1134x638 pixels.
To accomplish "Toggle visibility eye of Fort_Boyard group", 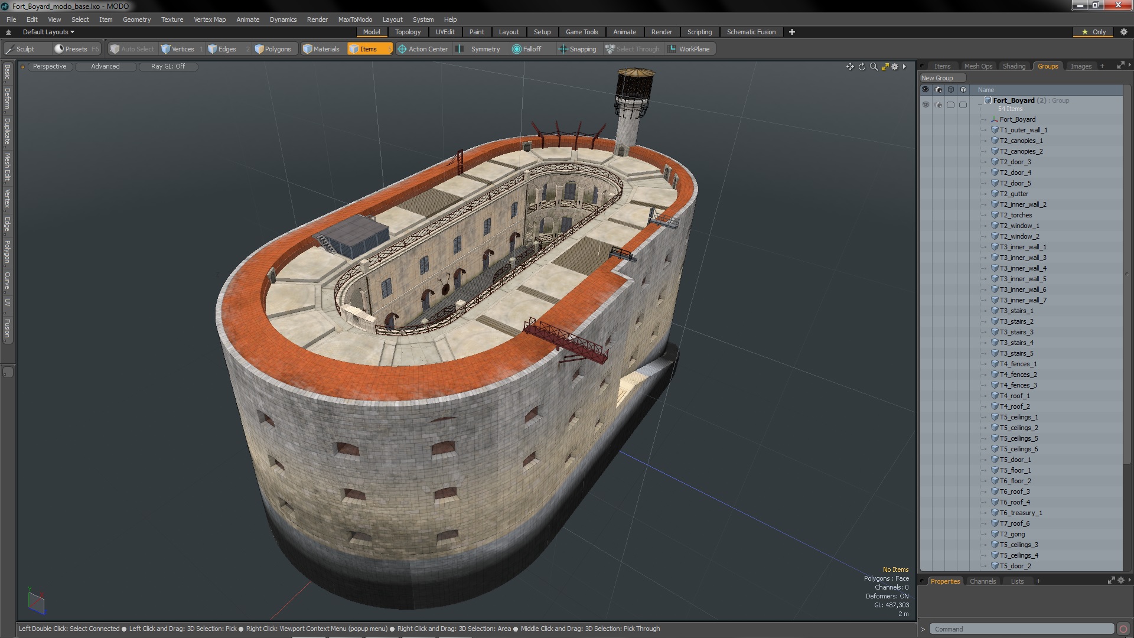I will [x=926, y=105].
